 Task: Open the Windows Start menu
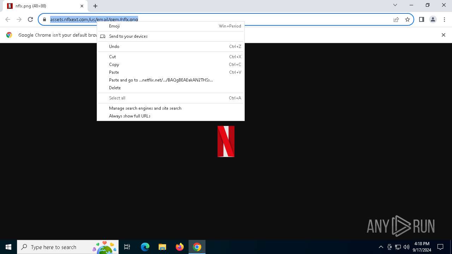[8, 247]
